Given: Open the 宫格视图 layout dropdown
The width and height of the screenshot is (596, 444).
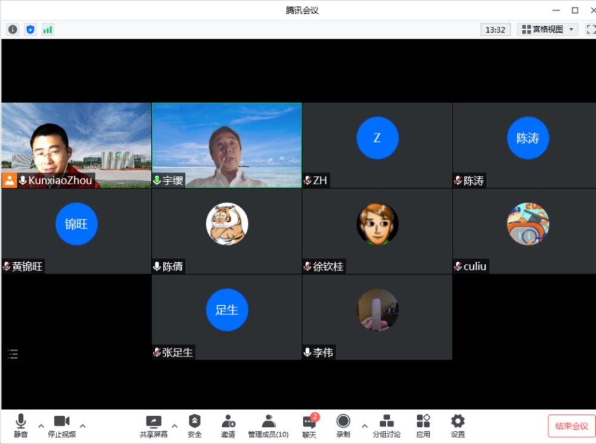Looking at the screenshot, I should point(547,29).
